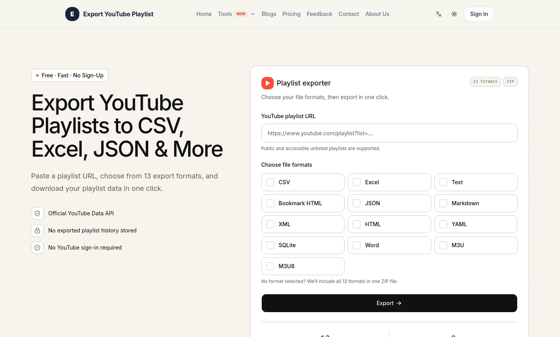Click the main 'Export YouTube Playlists to CSV' headline

click(127, 126)
